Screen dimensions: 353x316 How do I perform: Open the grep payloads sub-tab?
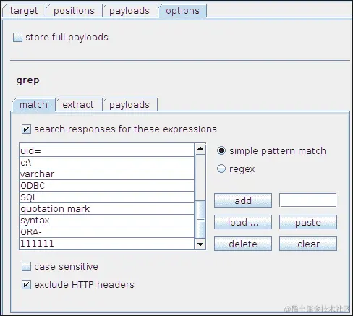(x=129, y=105)
